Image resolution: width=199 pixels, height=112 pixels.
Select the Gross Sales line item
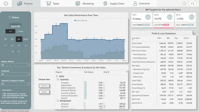click(x=162, y=43)
